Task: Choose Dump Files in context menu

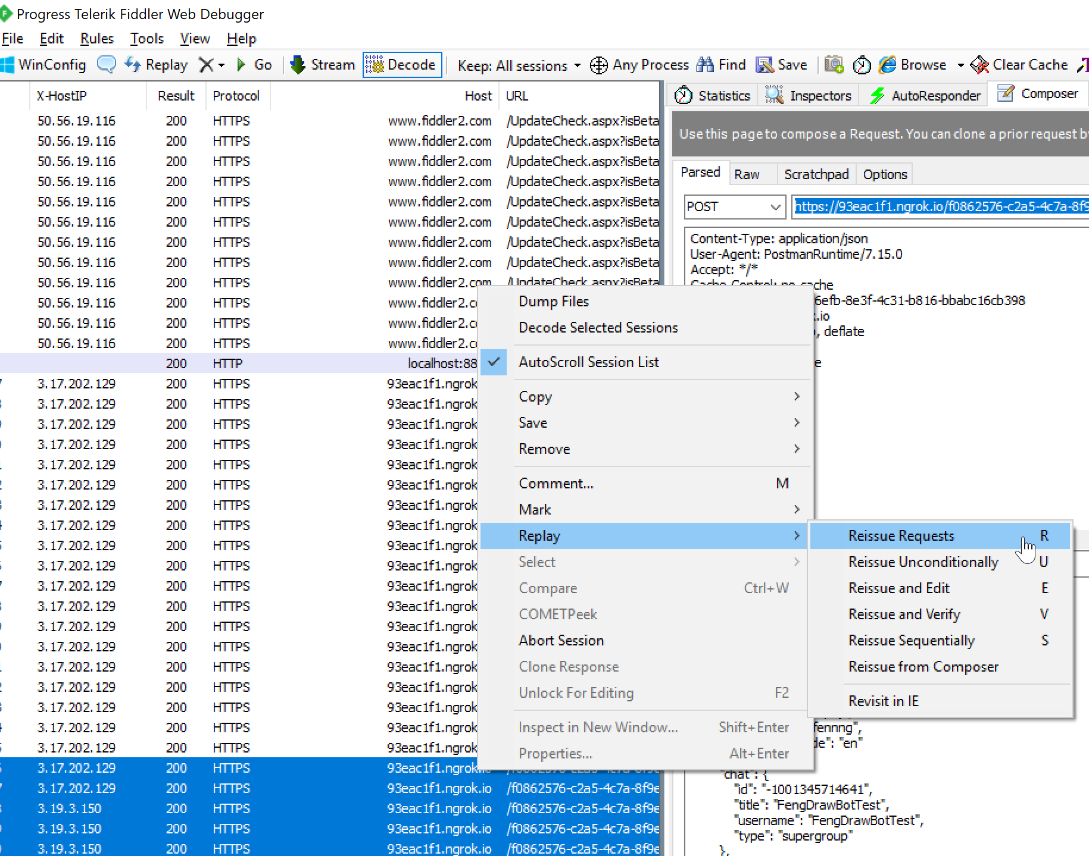Action: pyautogui.click(x=645, y=302)
